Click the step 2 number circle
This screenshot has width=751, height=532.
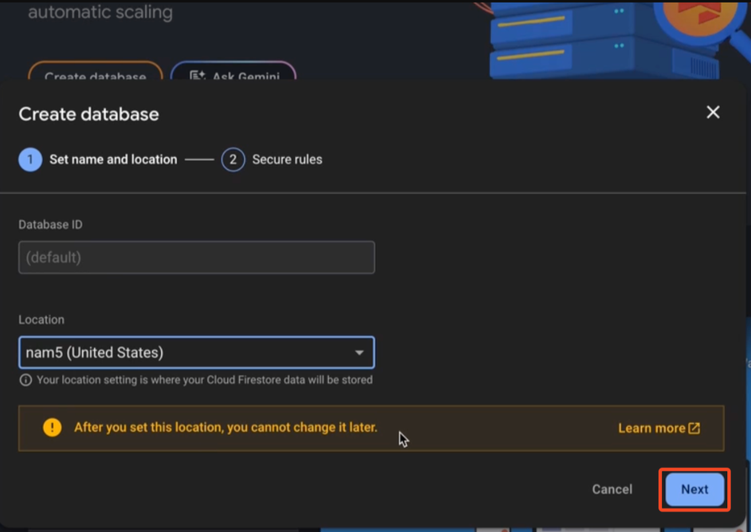pos(233,160)
